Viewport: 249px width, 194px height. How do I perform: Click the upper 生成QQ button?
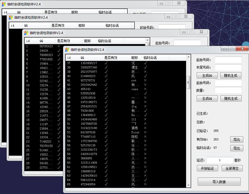pyautogui.click(x=207, y=75)
